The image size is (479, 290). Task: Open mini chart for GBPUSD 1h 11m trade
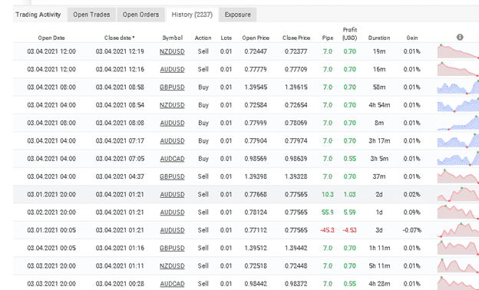[x=458, y=248]
